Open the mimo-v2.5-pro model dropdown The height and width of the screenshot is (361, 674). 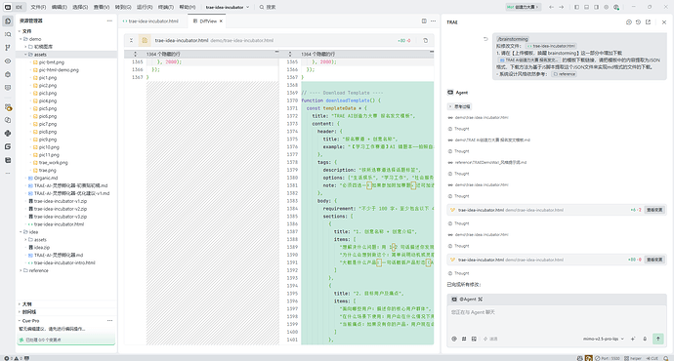pos(603,339)
